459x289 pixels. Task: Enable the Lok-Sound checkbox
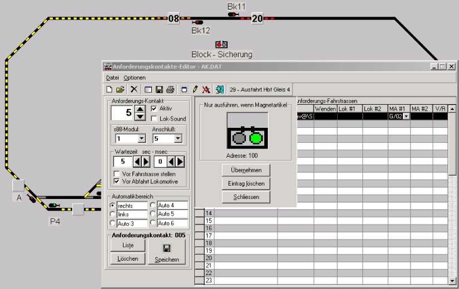(x=154, y=119)
